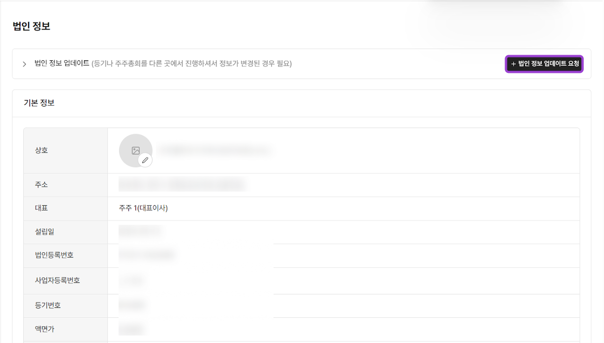This screenshot has height=343, width=604.
Task: Click the image placeholder icon in logo circle
Action: click(x=136, y=150)
